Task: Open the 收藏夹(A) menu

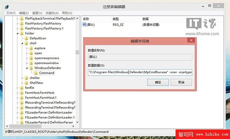Action: [52, 13]
